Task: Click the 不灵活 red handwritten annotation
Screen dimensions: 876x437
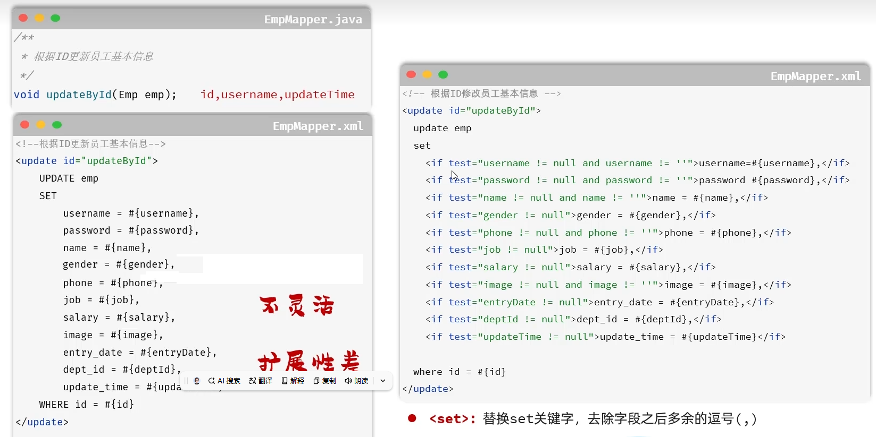Action: [297, 306]
